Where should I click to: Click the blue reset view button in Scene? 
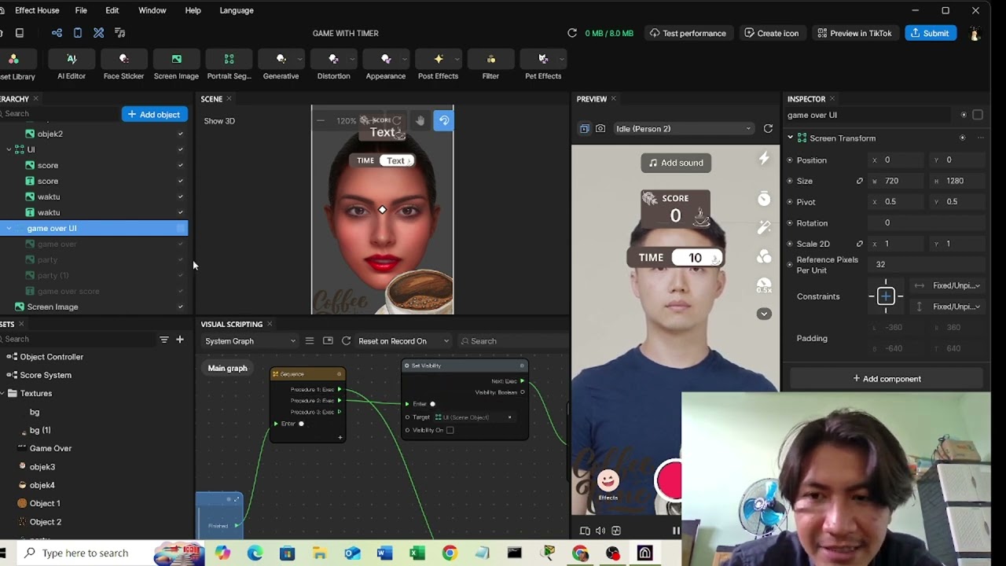pyautogui.click(x=444, y=120)
